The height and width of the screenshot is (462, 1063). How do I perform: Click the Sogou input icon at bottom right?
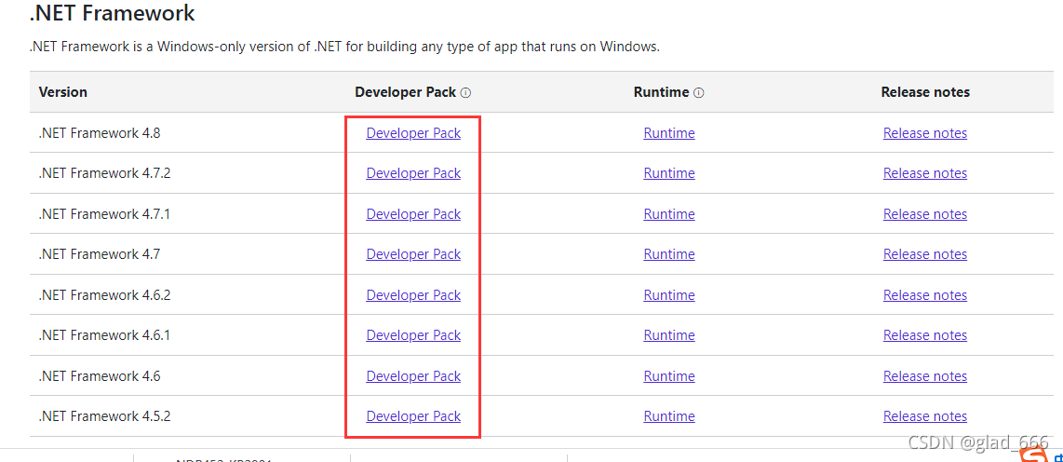pyautogui.click(x=1033, y=455)
